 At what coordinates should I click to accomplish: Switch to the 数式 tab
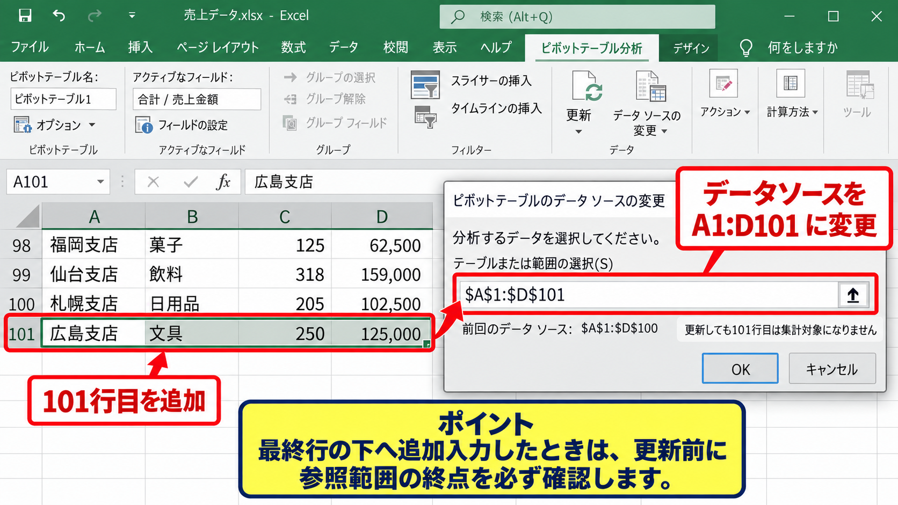coord(293,47)
